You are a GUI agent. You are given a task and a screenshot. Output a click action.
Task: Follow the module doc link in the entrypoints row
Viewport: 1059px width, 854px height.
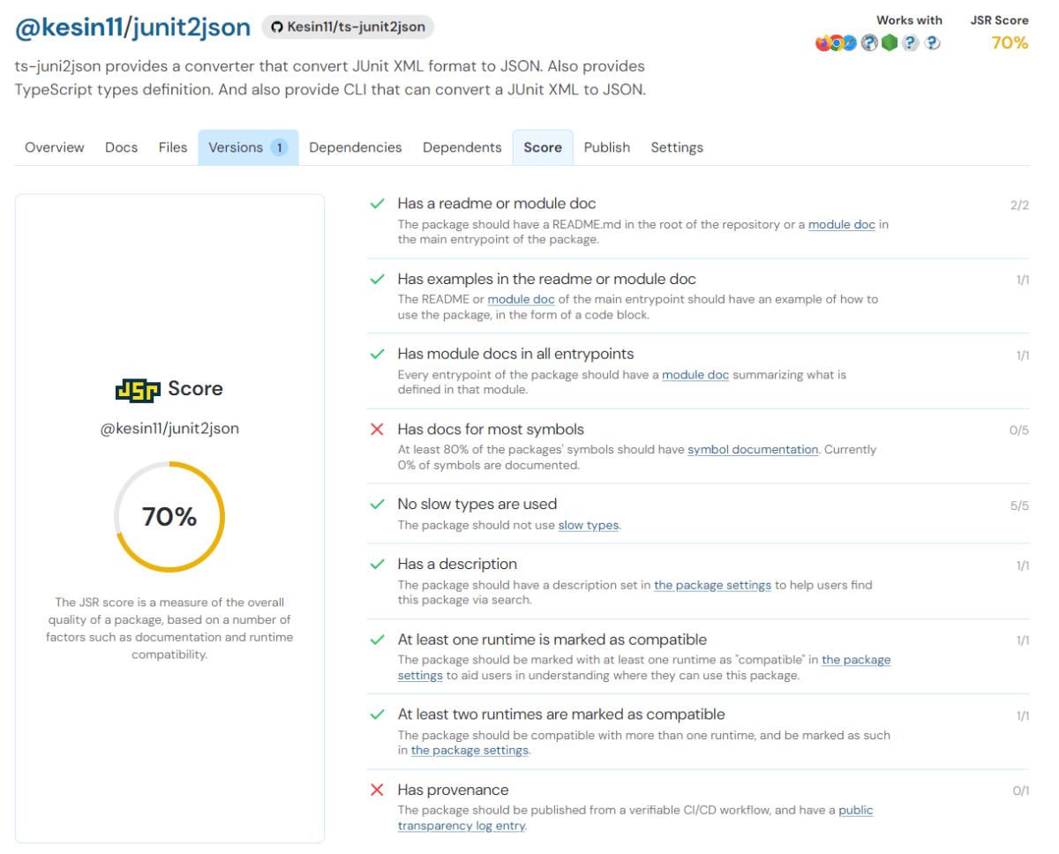(x=695, y=375)
